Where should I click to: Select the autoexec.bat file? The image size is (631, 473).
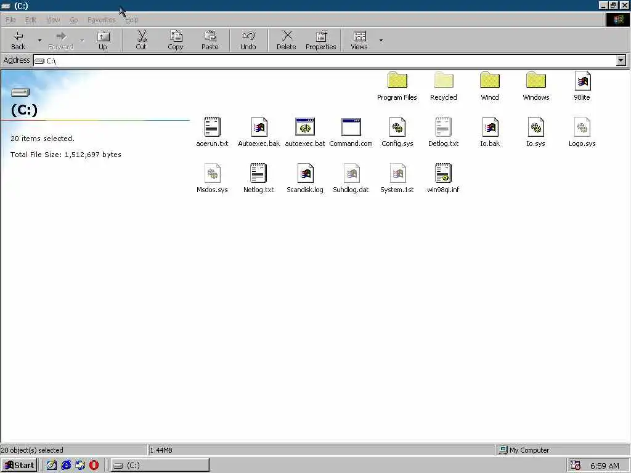(x=304, y=132)
